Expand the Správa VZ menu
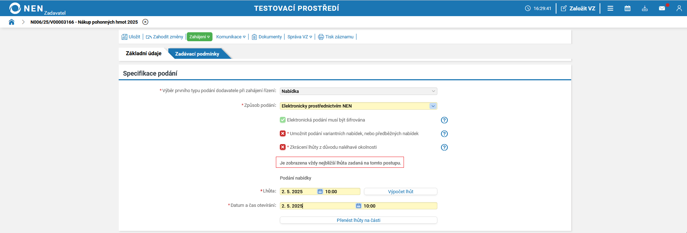The width and height of the screenshot is (687, 233). tap(300, 37)
